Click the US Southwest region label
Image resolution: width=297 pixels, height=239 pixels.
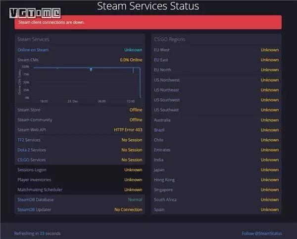click(167, 100)
